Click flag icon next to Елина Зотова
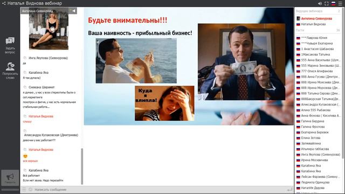Viewport: 345px width, 194px height. click(x=298, y=138)
